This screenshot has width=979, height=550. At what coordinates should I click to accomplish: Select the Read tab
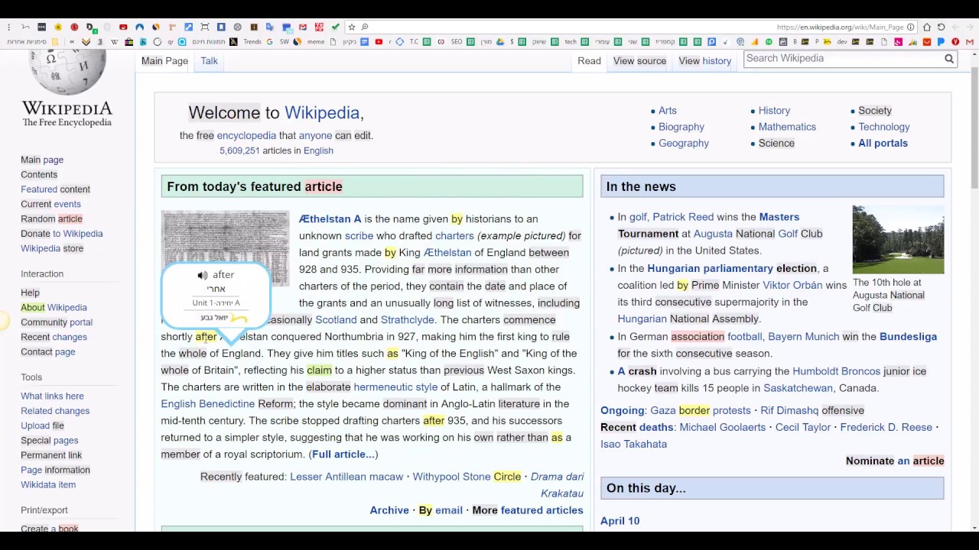(589, 61)
